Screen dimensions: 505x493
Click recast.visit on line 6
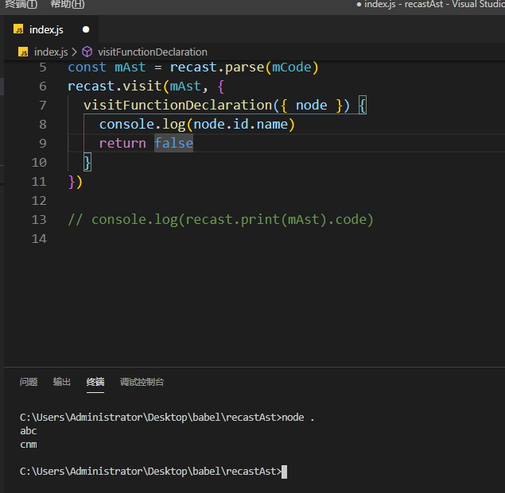pos(115,87)
